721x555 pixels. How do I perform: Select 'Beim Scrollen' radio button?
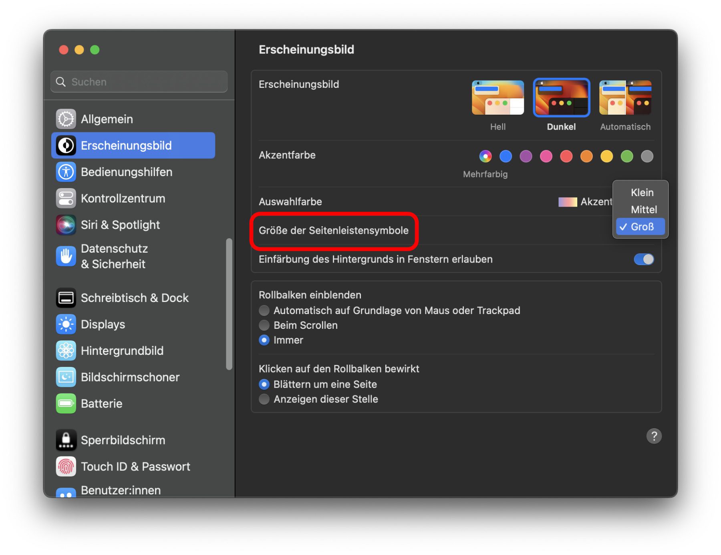click(264, 325)
